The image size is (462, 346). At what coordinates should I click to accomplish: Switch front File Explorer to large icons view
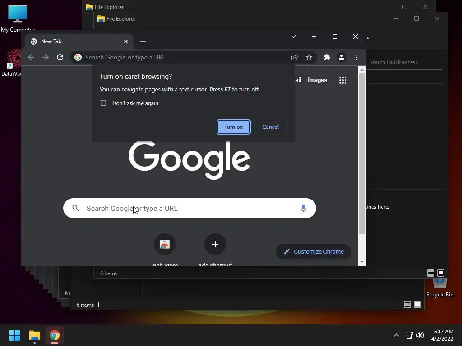tap(441, 273)
